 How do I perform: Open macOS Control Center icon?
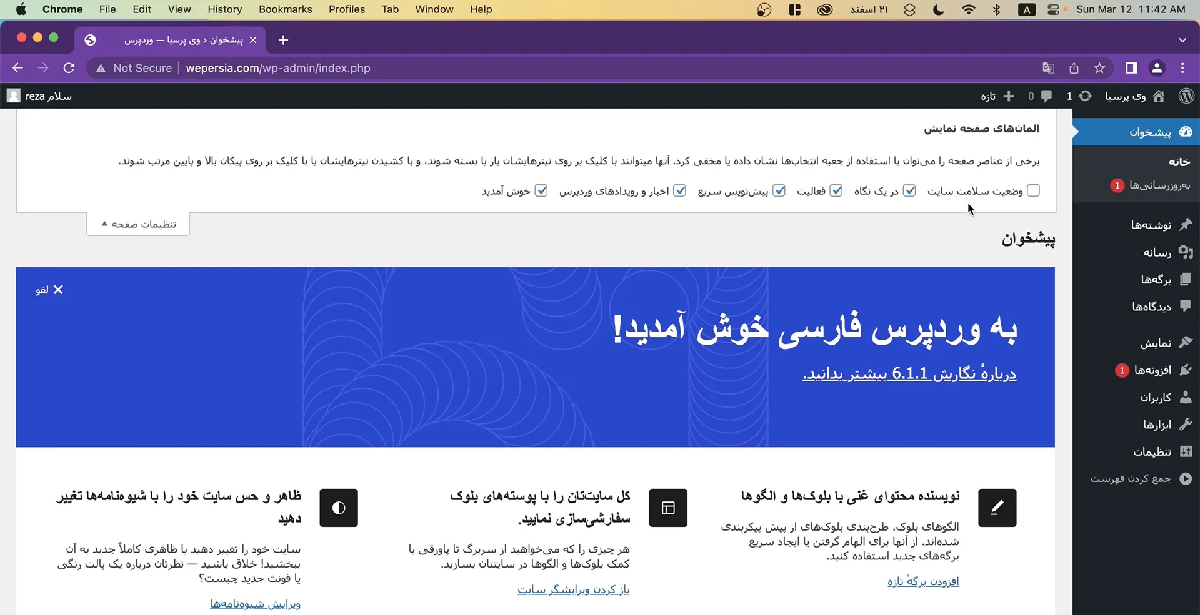coord(1054,9)
